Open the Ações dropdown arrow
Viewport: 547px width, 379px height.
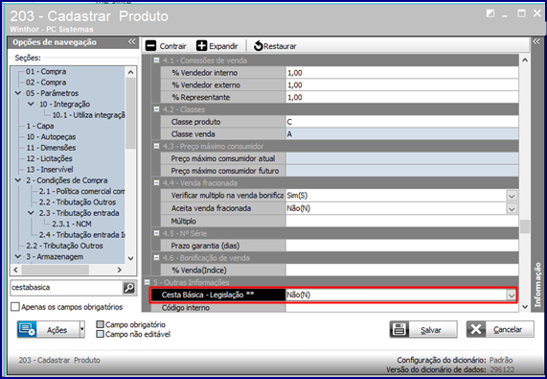[x=82, y=329]
